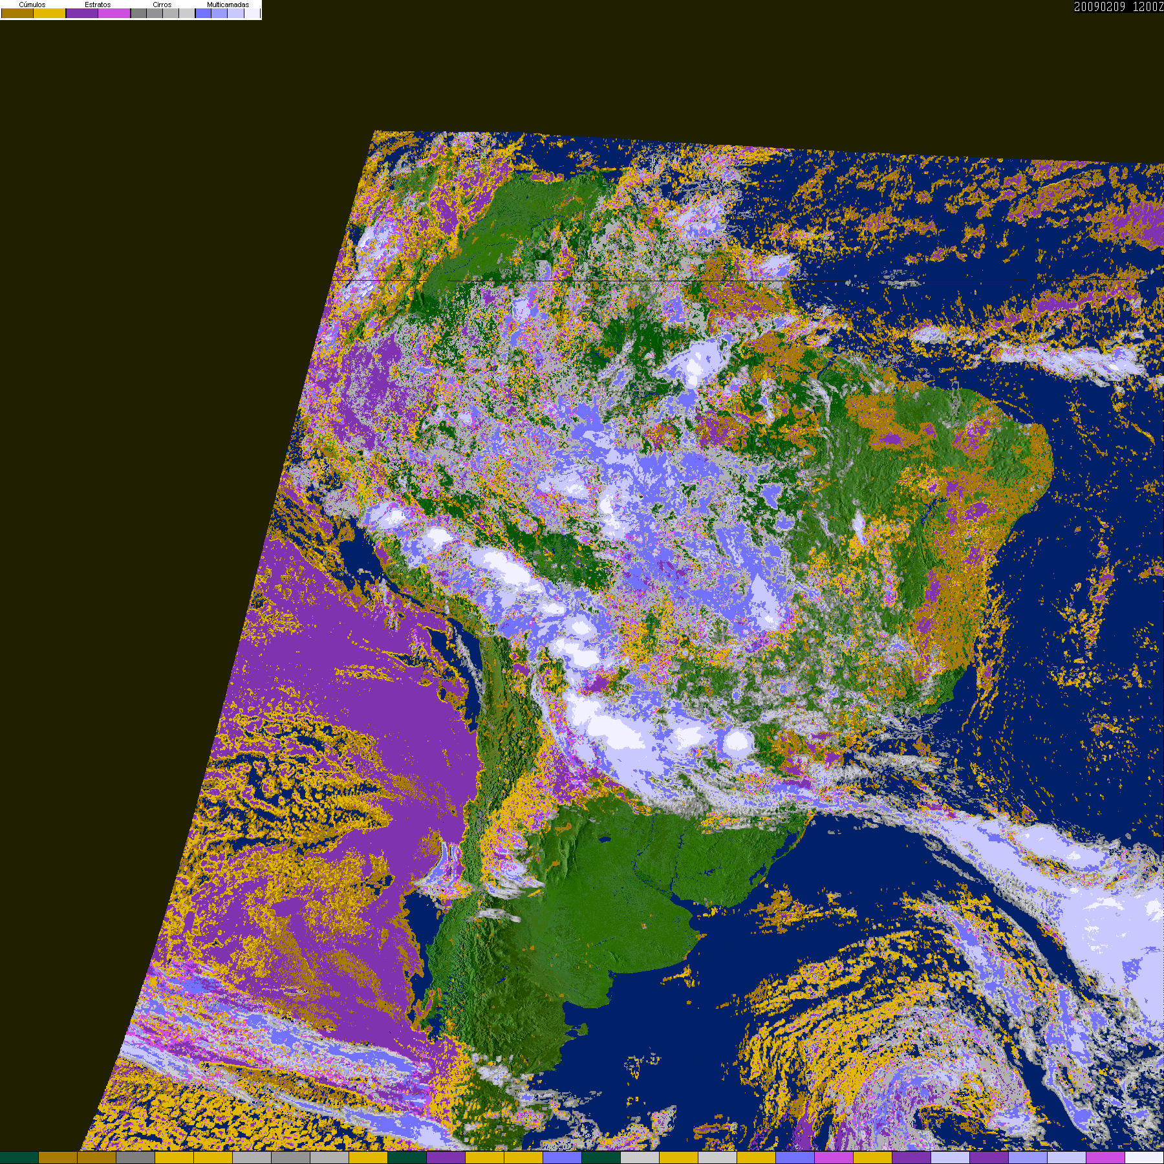Select the magenta Estratos legend swatch
Image resolution: width=1164 pixels, height=1164 pixels.
click(x=114, y=13)
